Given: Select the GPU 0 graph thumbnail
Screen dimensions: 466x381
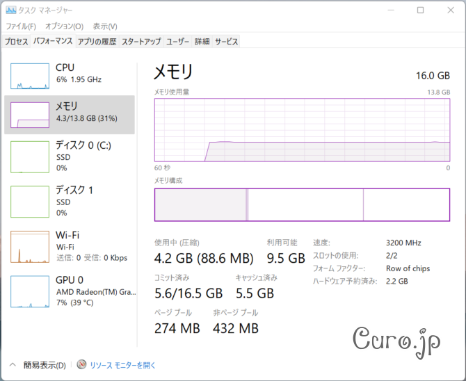Looking at the screenshot, I should coord(29,291).
